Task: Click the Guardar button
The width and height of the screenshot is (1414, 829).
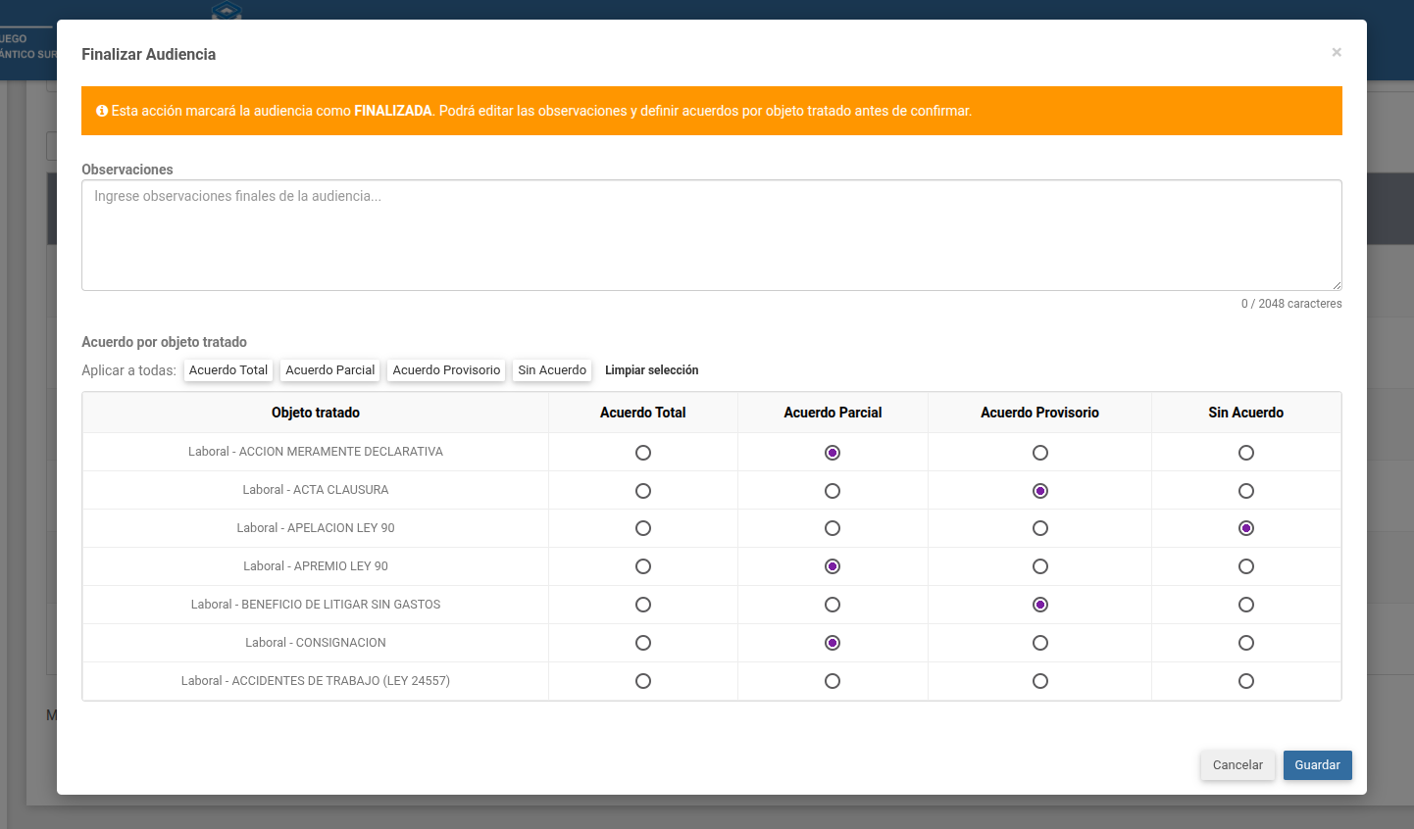Action: [x=1317, y=765]
